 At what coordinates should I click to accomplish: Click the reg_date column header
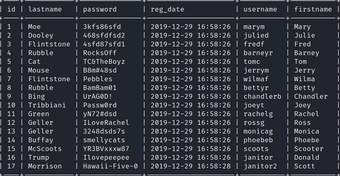pos(167,9)
